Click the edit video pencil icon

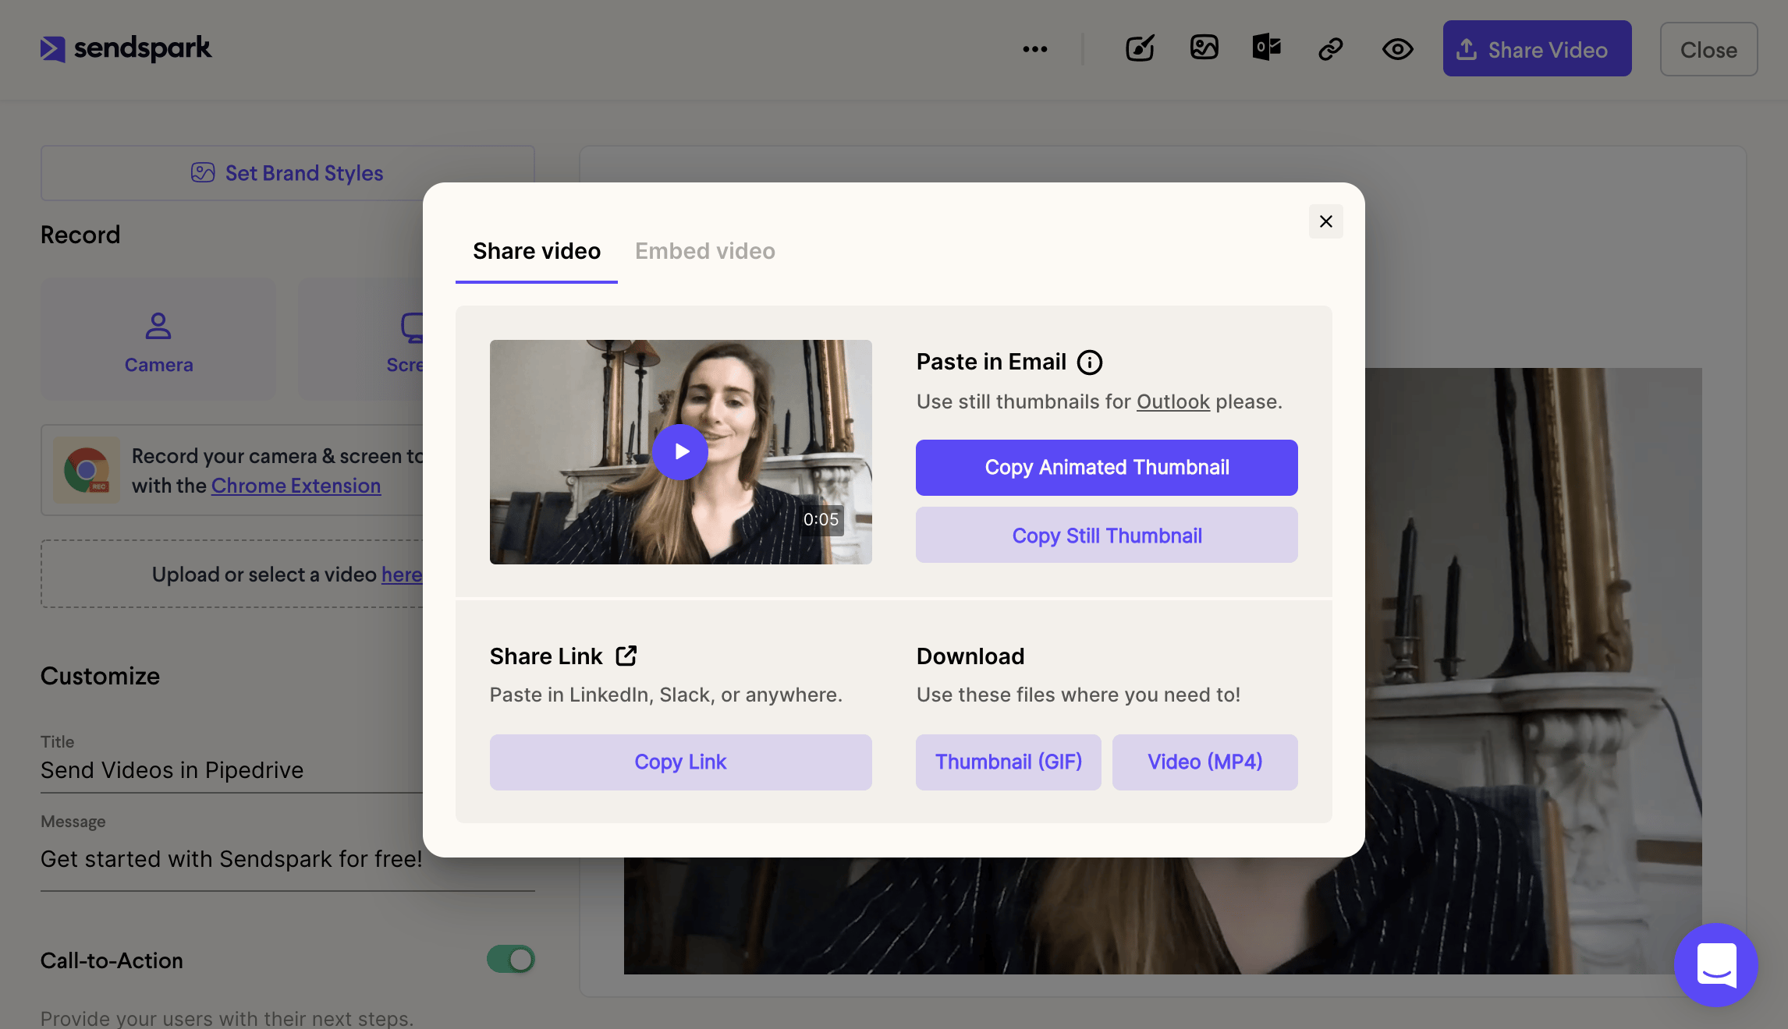[1140, 48]
